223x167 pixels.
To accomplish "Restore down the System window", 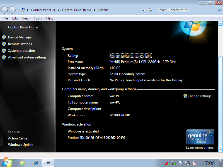I will click(x=210, y=3).
